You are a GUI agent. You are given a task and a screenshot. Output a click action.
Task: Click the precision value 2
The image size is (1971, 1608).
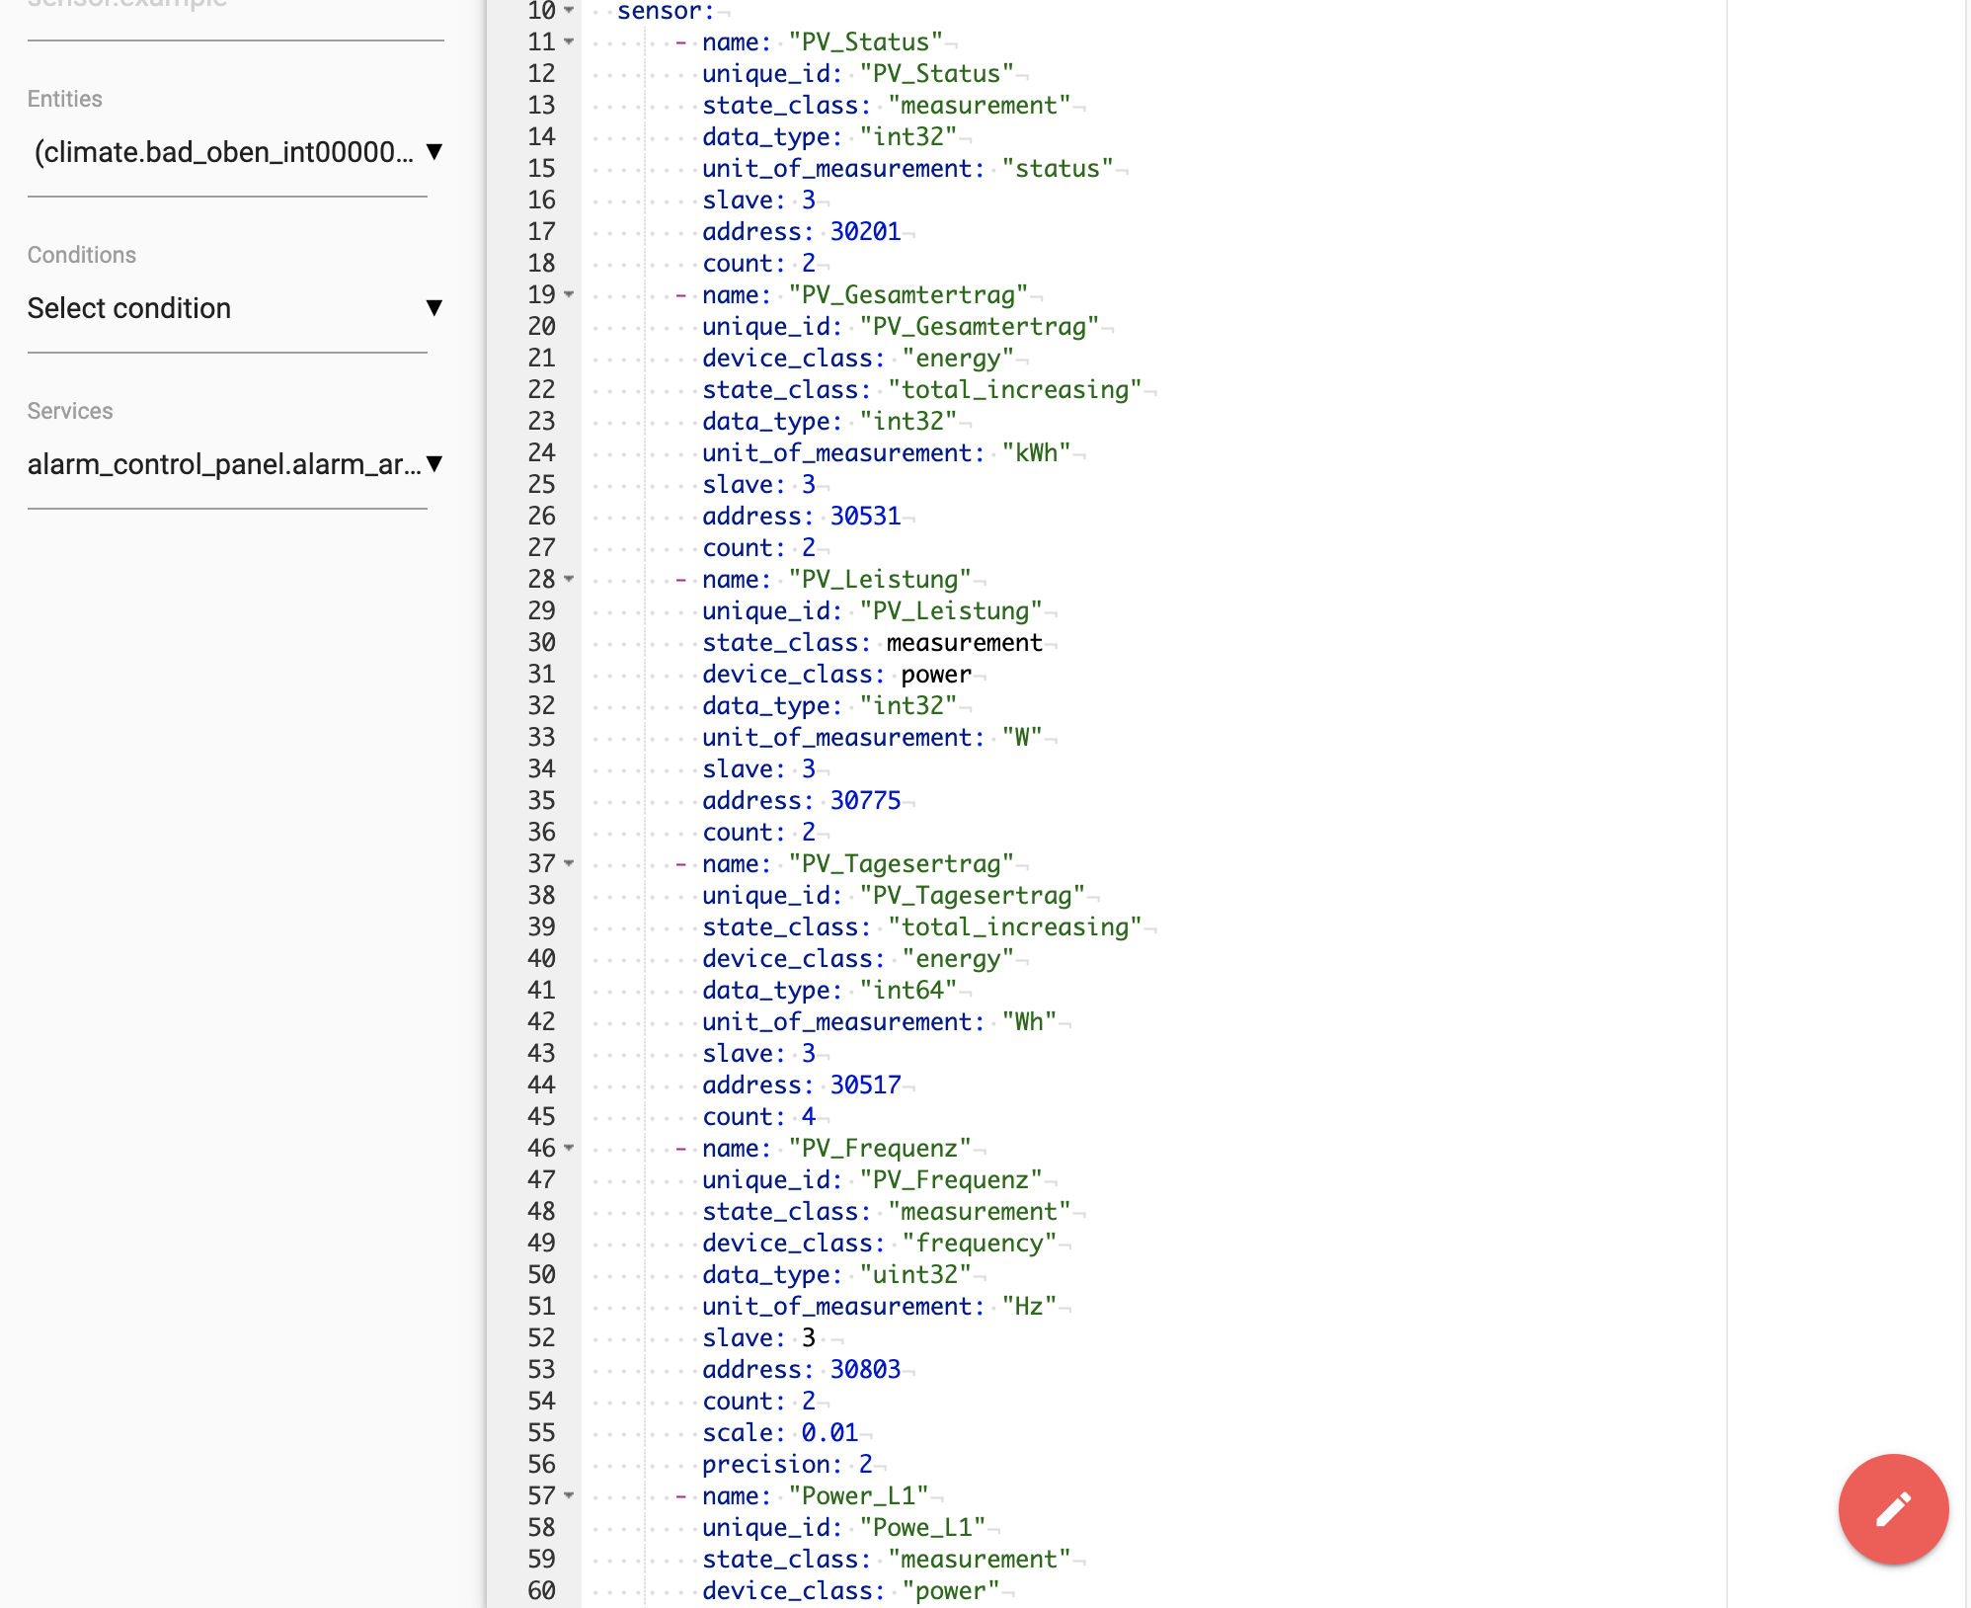(x=865, y=1464)
